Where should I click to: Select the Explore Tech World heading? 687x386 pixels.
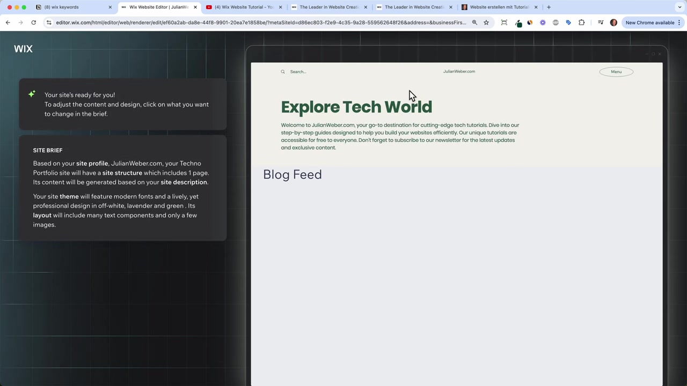tap(356, 107)
